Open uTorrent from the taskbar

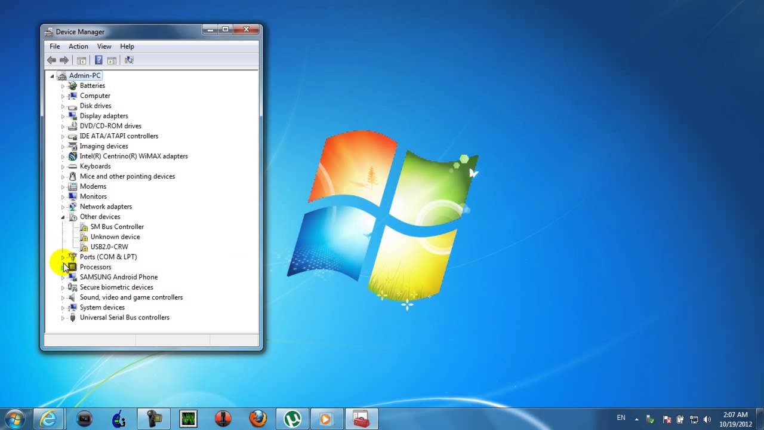pos(292,419)
